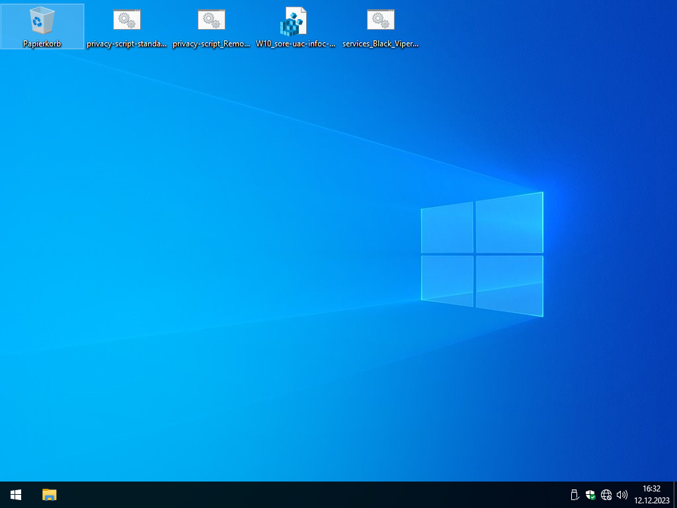The width and height of the screenshot is (677, 508).
Task: Select the privacy-script_Remo... batch file icon
Action: pos(212,20)
